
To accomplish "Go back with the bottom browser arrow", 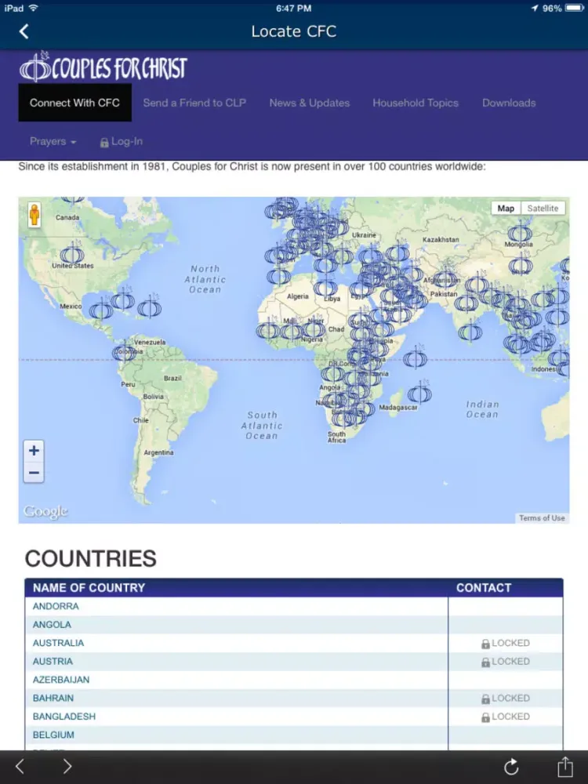I will tap(20, 766).
